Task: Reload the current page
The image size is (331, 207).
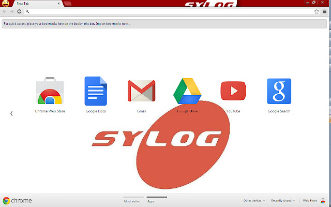Action: pos(19,11)
